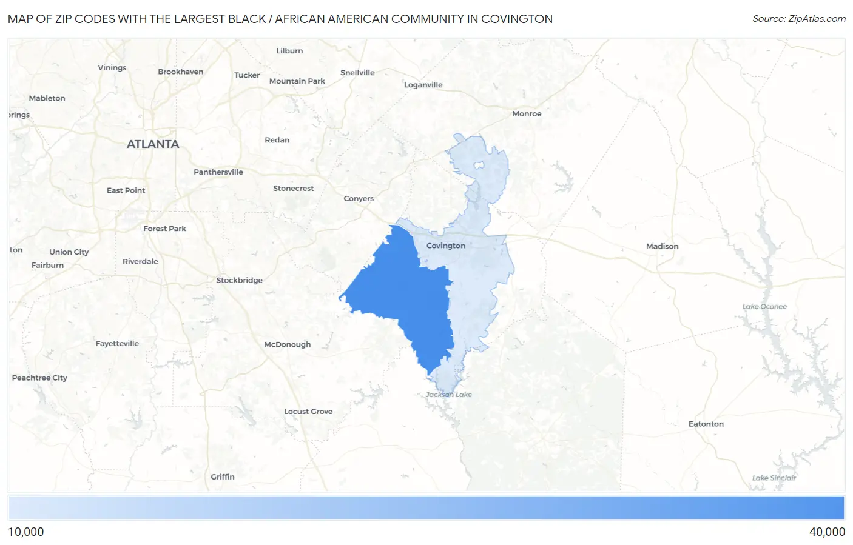Click the Lake Sinclair label
The height and width of the screenshot is (545, 853).
(774, 478)
